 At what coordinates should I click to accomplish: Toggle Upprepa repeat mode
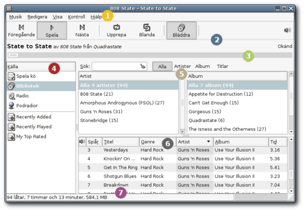click(x=117, y=31)
